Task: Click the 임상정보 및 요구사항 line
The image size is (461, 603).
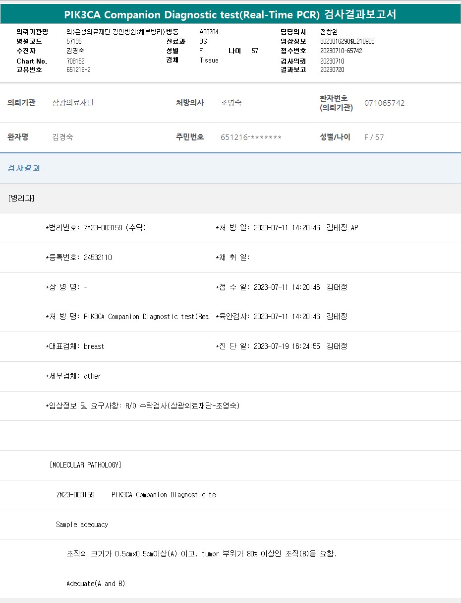Action: (143, 406)
